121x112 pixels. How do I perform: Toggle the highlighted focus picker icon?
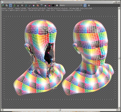coord(11,5)
